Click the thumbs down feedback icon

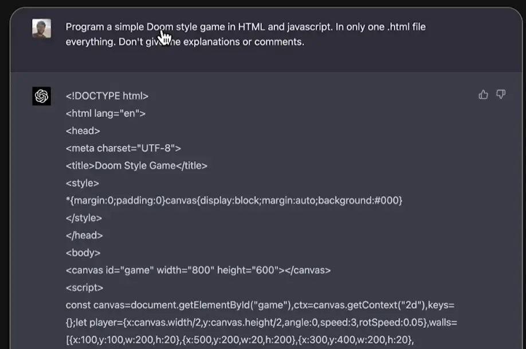tap(501, 94)
